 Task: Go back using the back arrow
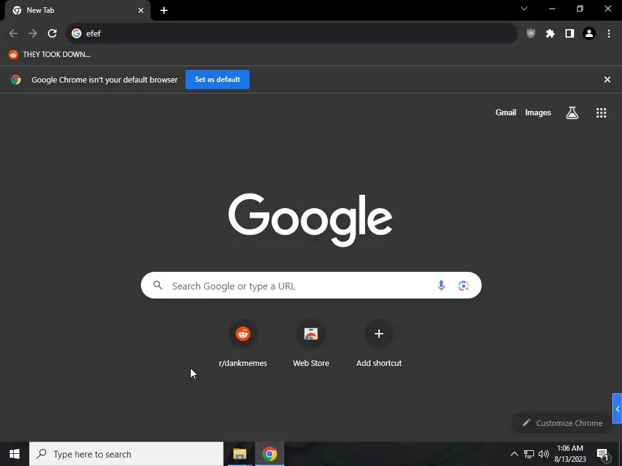pyautogui.click(x=13, y=34)
